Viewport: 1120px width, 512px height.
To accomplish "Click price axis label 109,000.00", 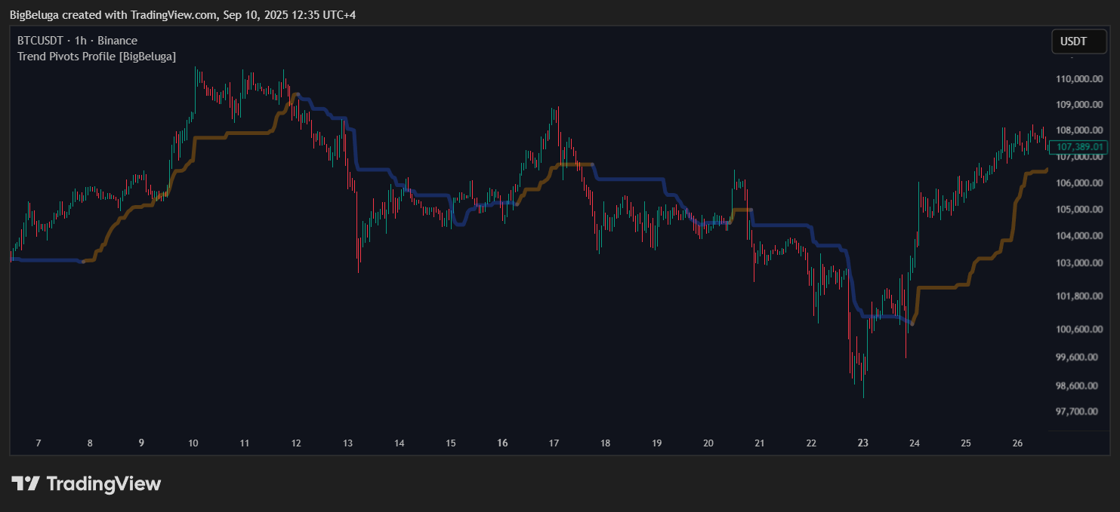I will pyautogui.click(x=1079, y=105).
